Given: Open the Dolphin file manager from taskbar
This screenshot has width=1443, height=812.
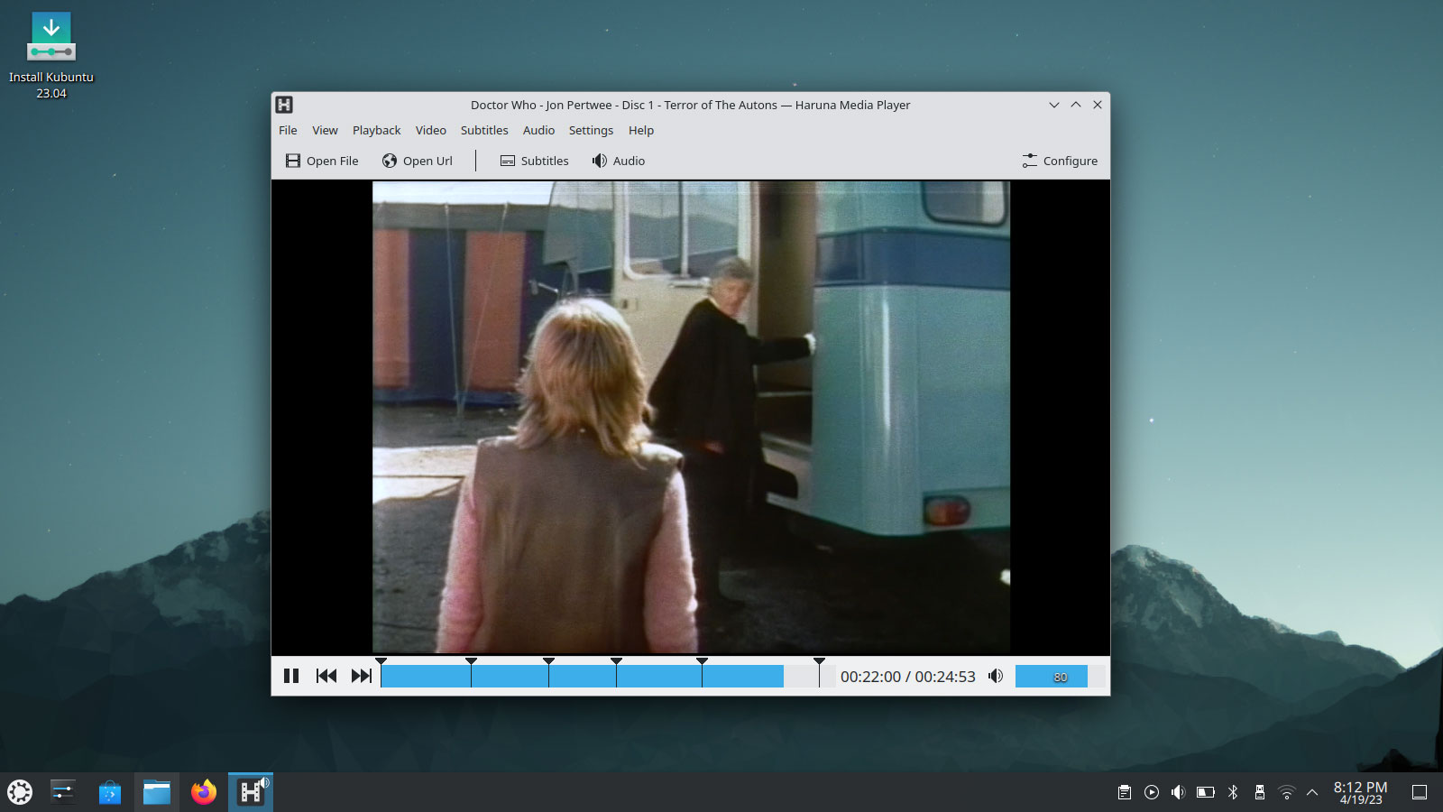Looking at the screenshot, I should (x=157, y=792).
